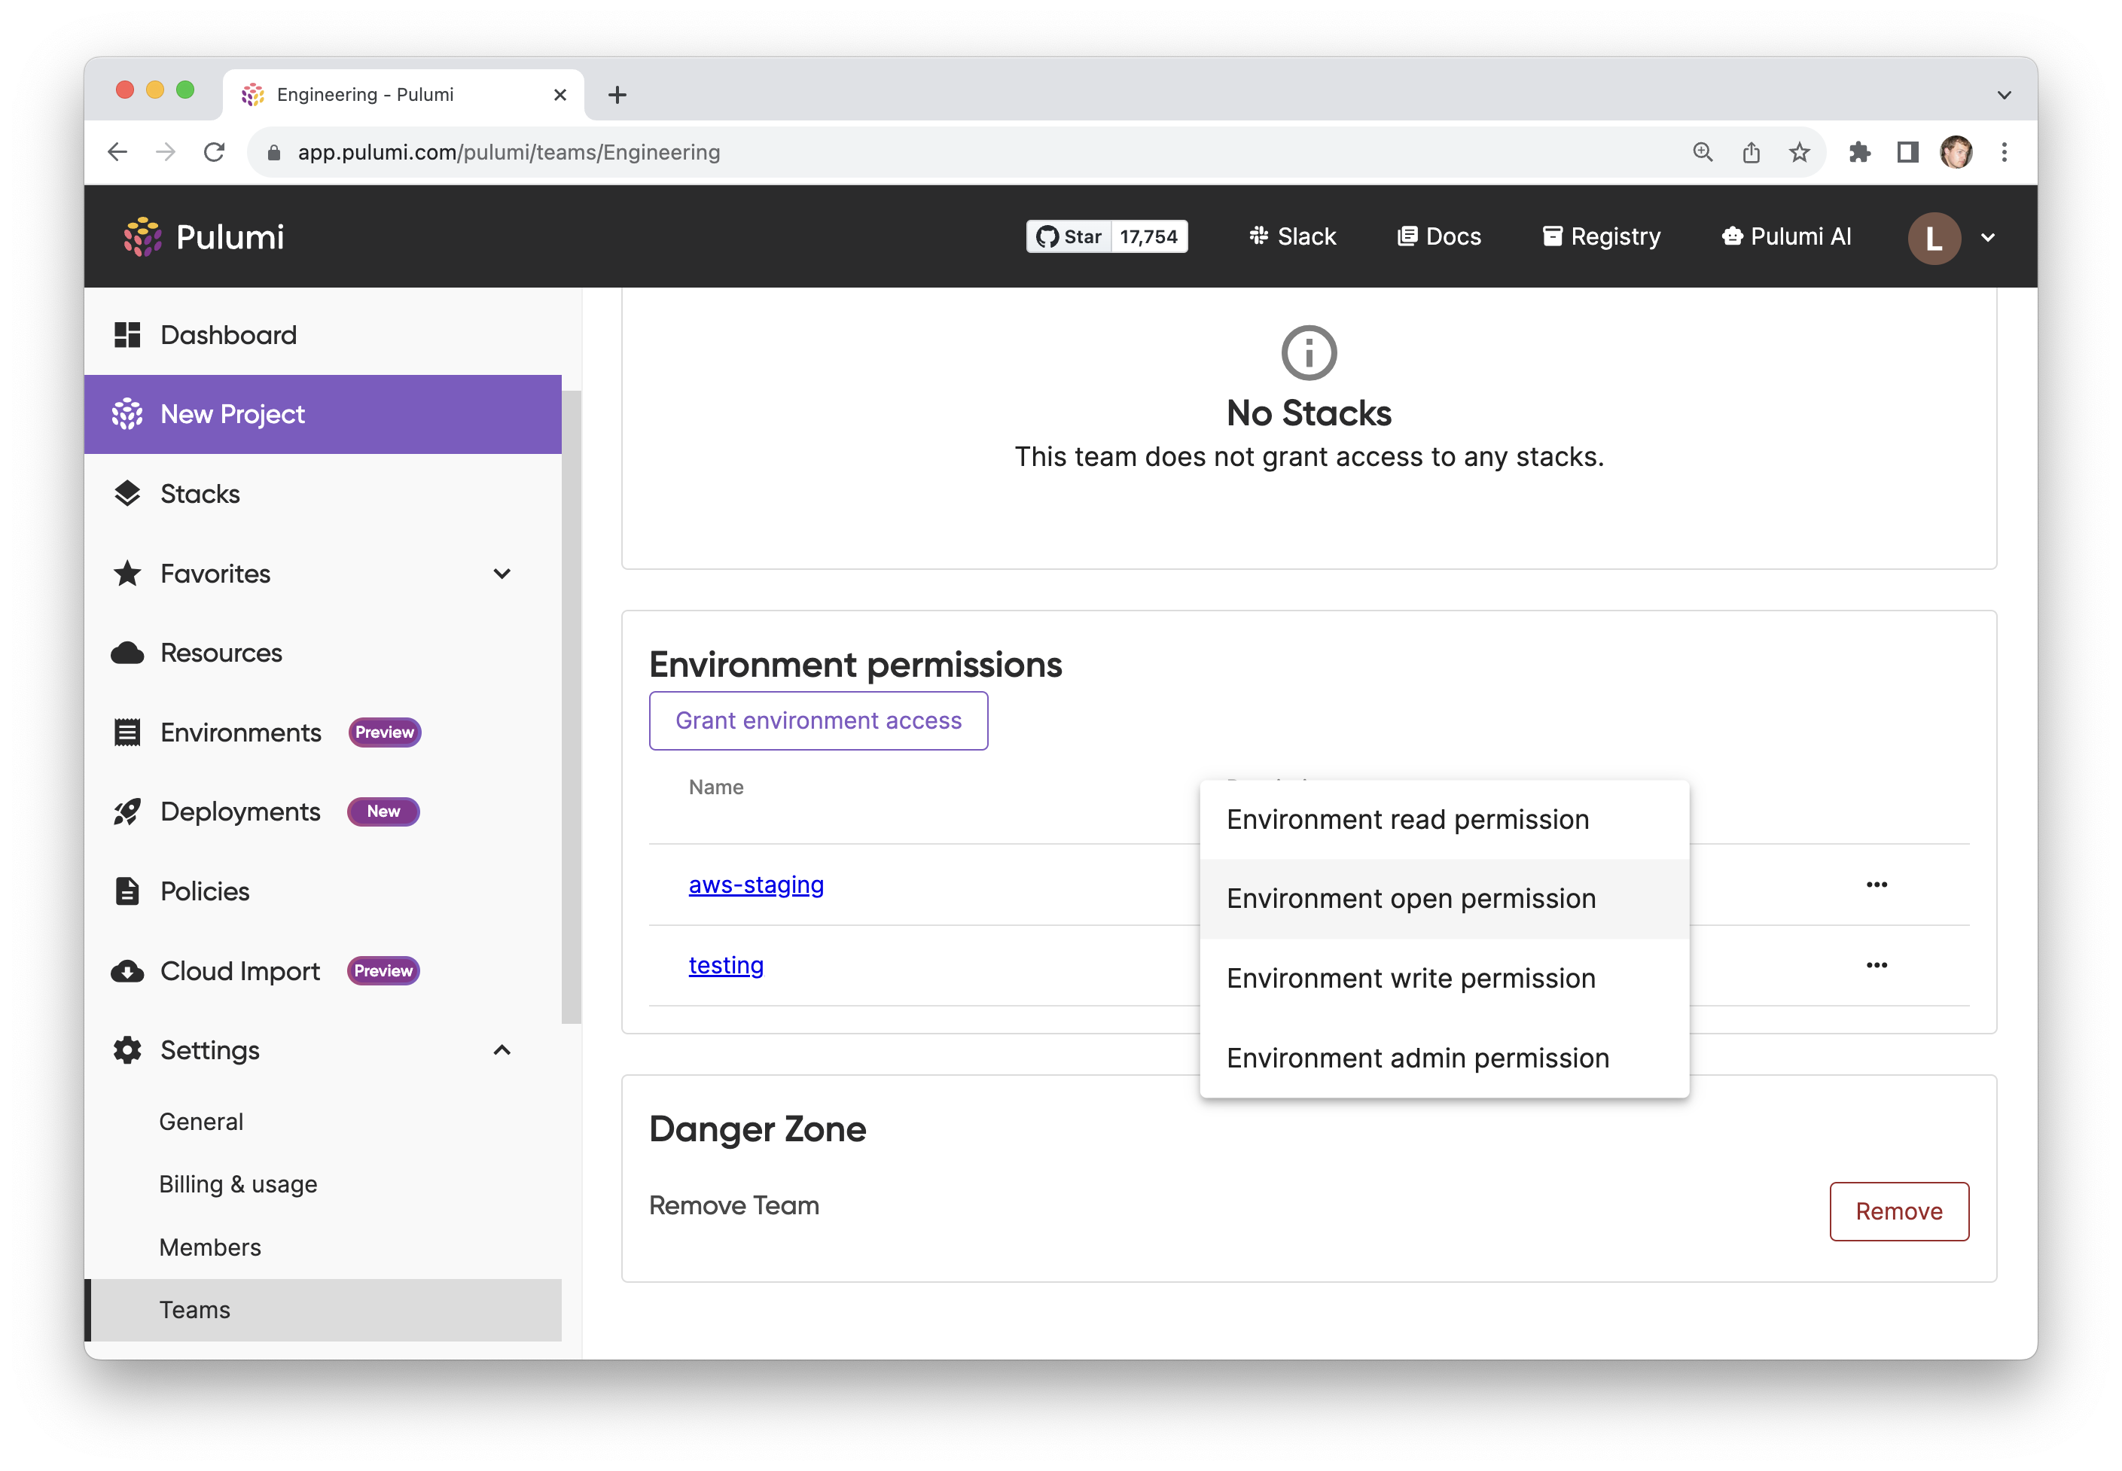Click the sidebar vertical scrollbar
Screen dimensions: 2122x1471
572,707
